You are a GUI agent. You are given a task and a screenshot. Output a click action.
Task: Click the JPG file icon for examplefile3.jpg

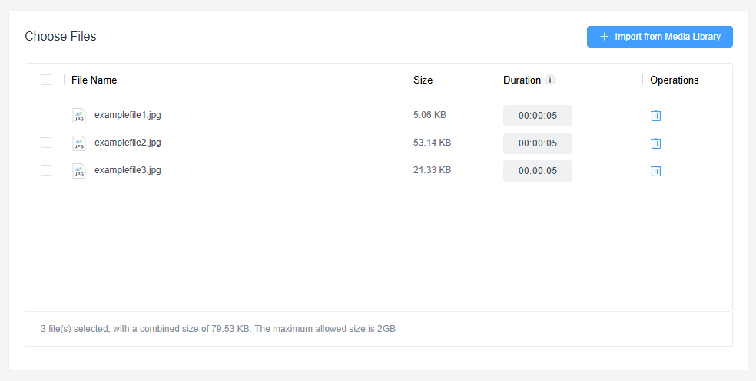tap(78, 171)
